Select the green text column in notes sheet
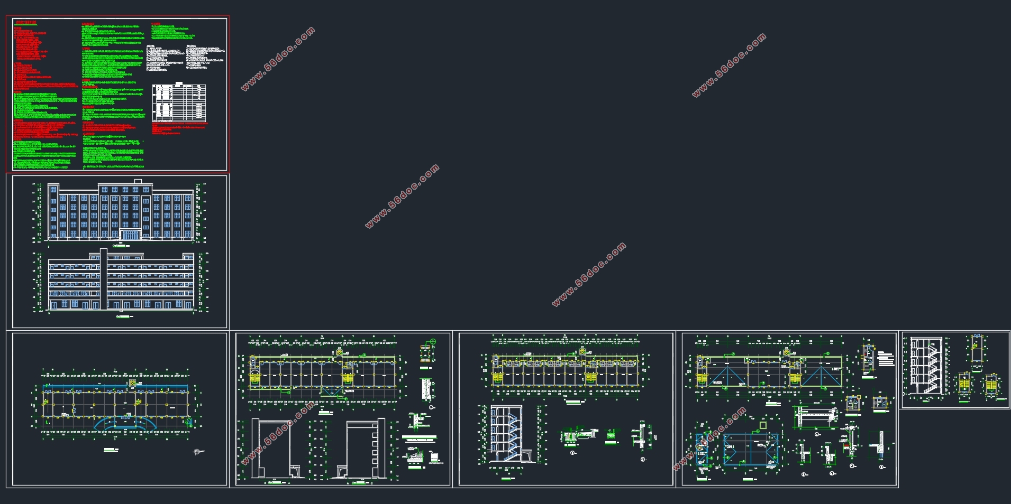The width and height of the screenshot is (1011, 504). [x=113, y=96]
